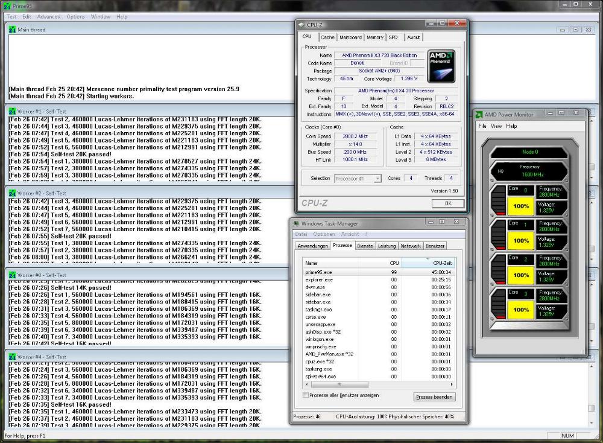Open the Options menu in Prime95
This screenshot has width=603, height=443.
tap(75, 16)
